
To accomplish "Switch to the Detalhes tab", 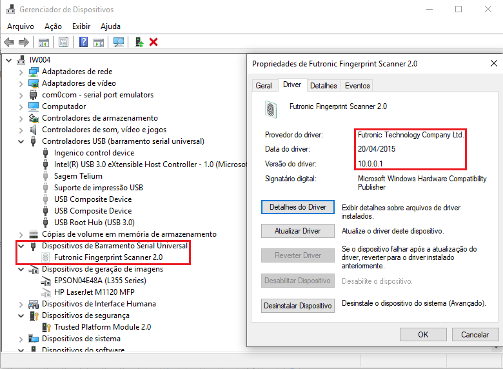I will [323, 85].
